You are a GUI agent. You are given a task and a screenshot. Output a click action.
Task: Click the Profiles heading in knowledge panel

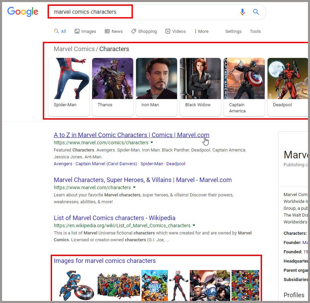(294, 295)
